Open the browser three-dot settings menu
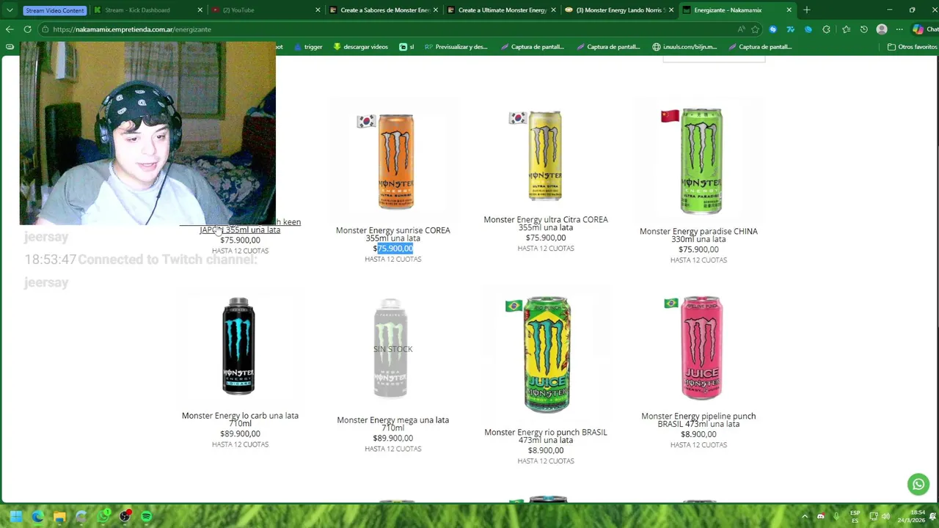 899,29
